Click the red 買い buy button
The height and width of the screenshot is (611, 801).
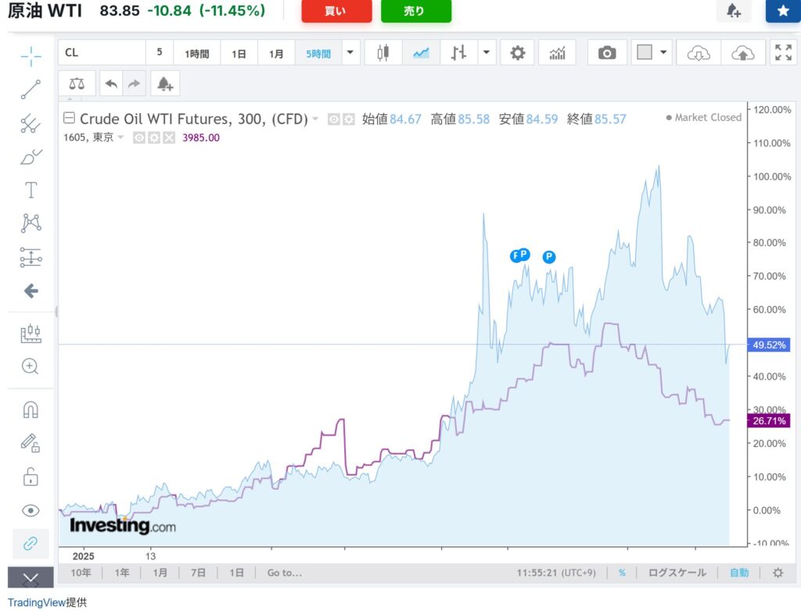(336, 11)
